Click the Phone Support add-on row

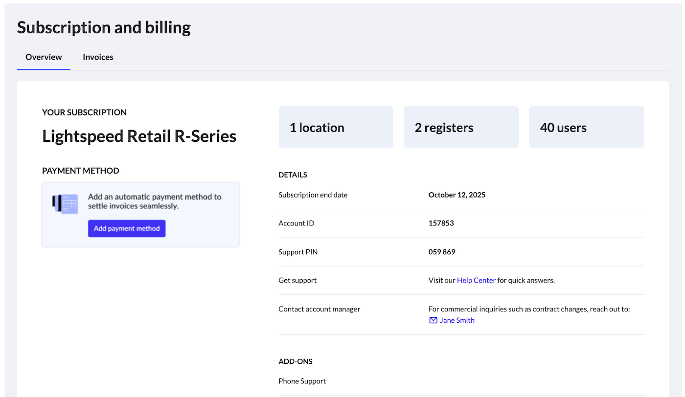point(302,381)
